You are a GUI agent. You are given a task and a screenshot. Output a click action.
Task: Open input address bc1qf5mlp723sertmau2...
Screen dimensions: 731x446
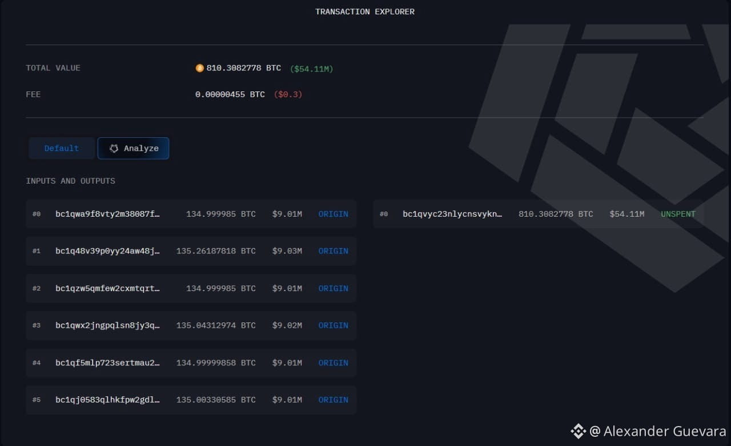(108, 363)
